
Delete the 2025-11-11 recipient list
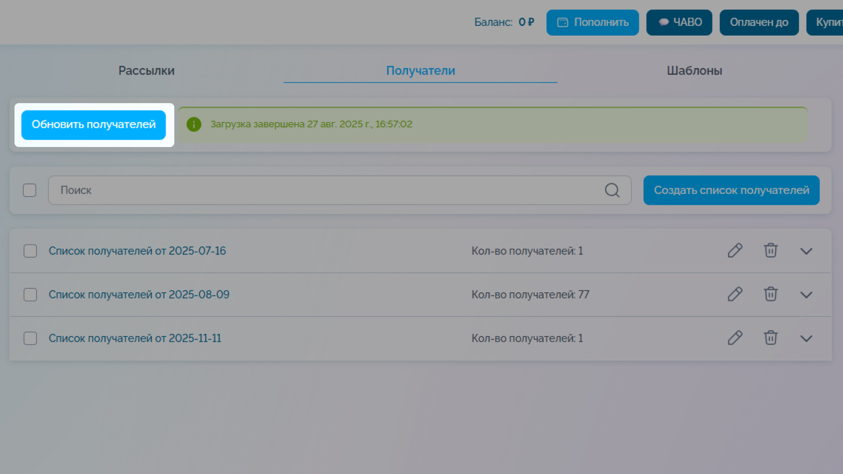771,338
